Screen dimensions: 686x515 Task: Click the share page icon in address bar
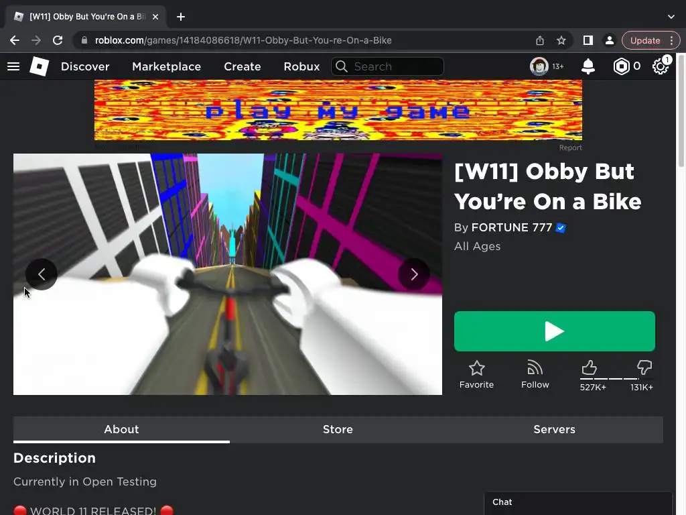tap(540, 40)
